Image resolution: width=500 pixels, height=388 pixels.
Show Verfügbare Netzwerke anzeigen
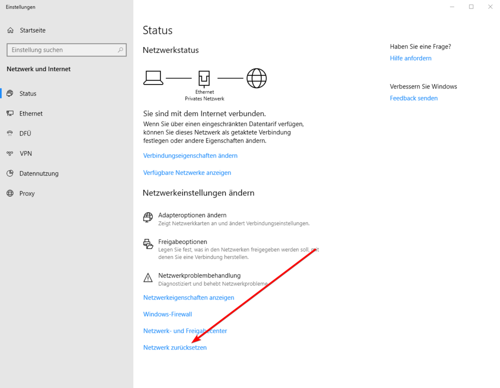coord(187,172)
